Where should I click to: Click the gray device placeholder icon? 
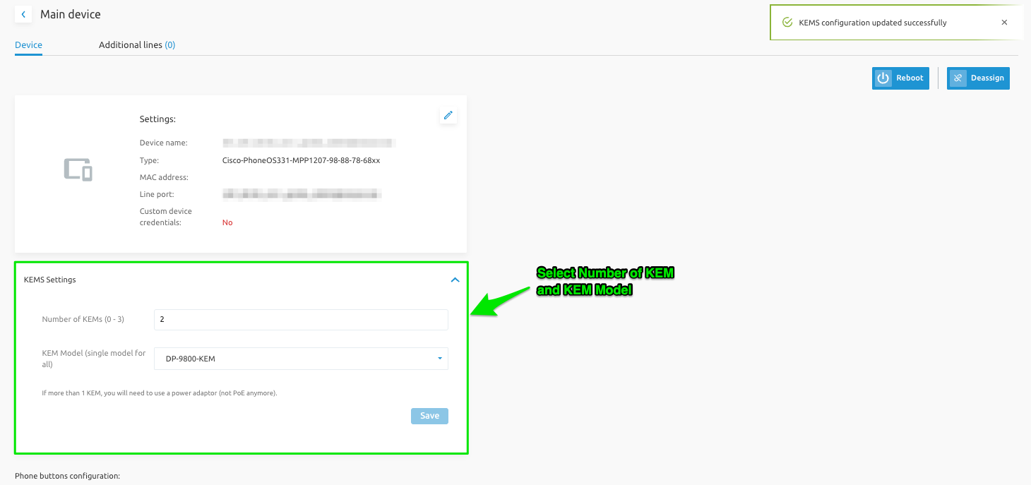click(78, 169)
